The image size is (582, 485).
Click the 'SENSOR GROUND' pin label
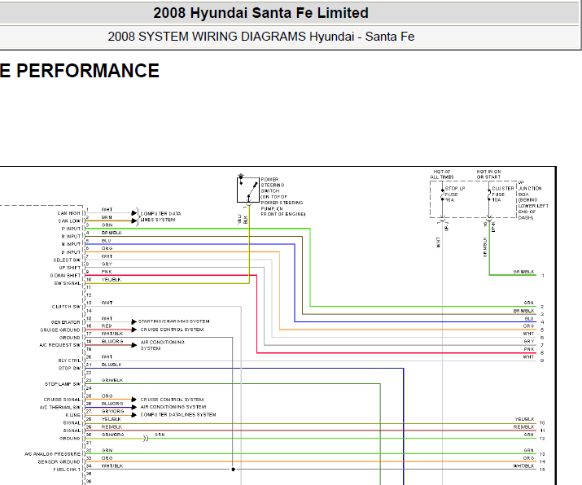[59, 462]
